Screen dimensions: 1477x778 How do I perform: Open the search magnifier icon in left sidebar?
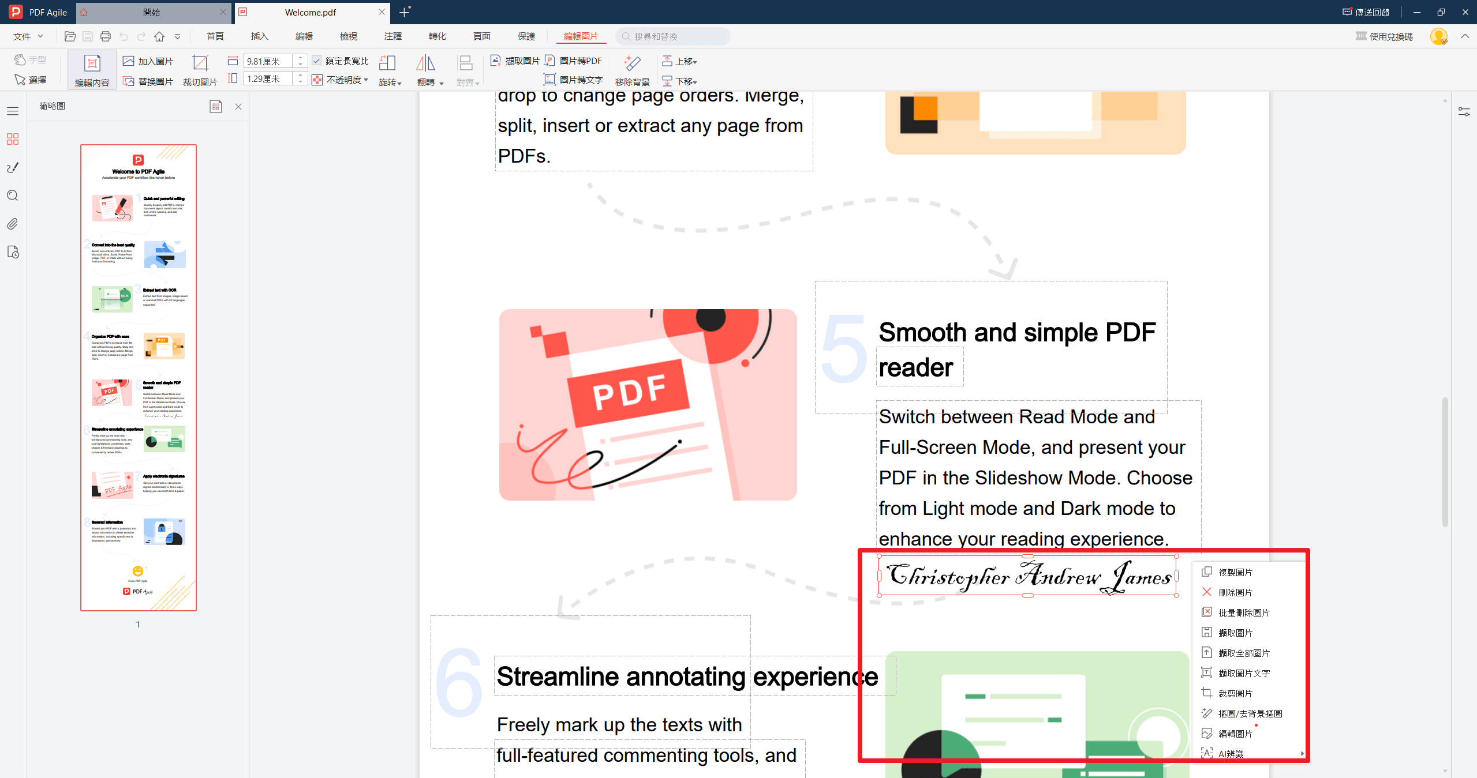[13, 196]
